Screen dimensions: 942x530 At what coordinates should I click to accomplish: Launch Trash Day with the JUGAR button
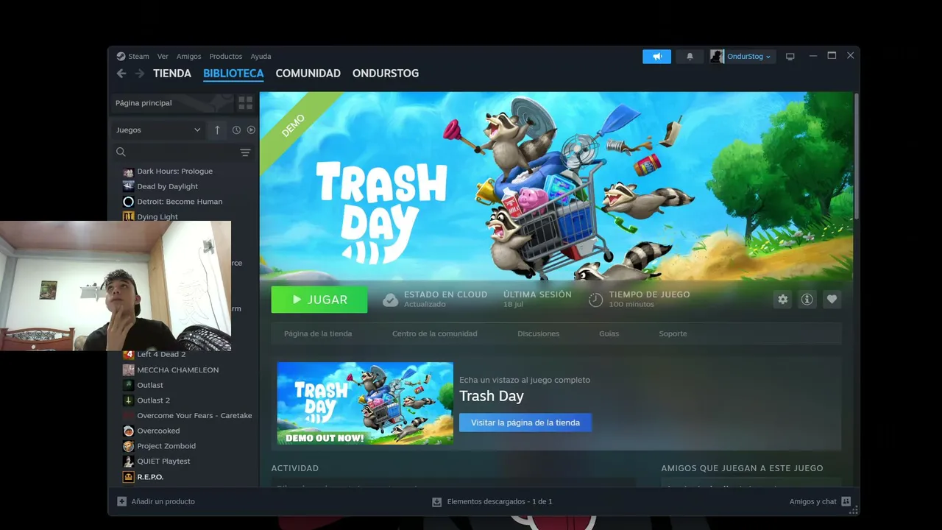(x=319, y=300)
